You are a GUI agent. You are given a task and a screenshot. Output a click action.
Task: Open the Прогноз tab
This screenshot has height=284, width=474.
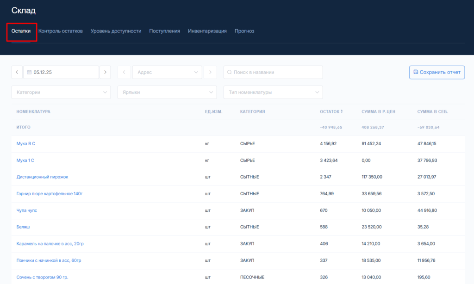coord(244,31)
